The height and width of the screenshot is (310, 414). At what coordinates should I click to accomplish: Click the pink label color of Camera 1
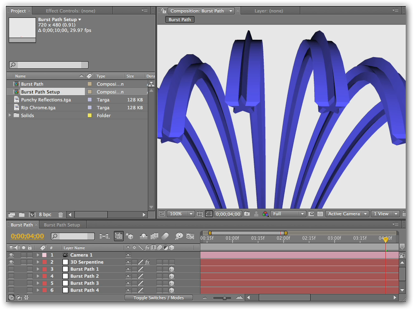click(x=44, y=255)
